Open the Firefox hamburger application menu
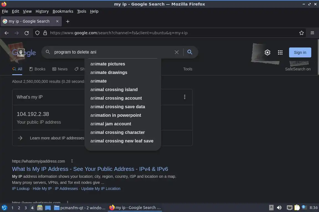Viewport: 319px width, 212px height. [312, 33]
